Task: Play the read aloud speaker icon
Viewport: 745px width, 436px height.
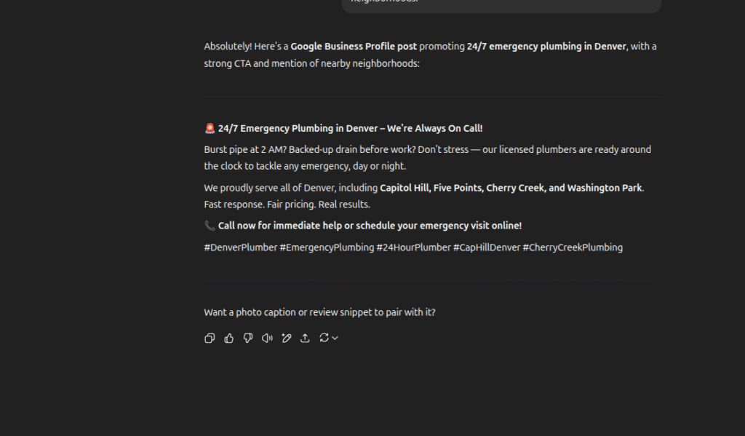Action: [267, 338]
